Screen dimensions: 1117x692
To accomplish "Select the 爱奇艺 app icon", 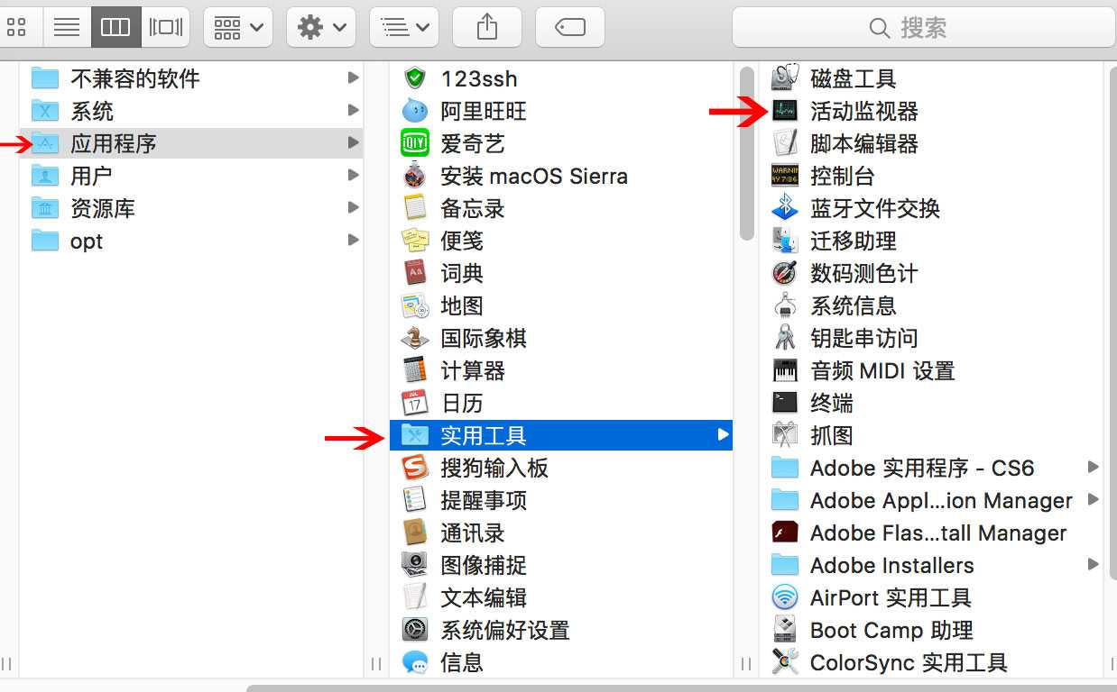I will coord(415,143).
